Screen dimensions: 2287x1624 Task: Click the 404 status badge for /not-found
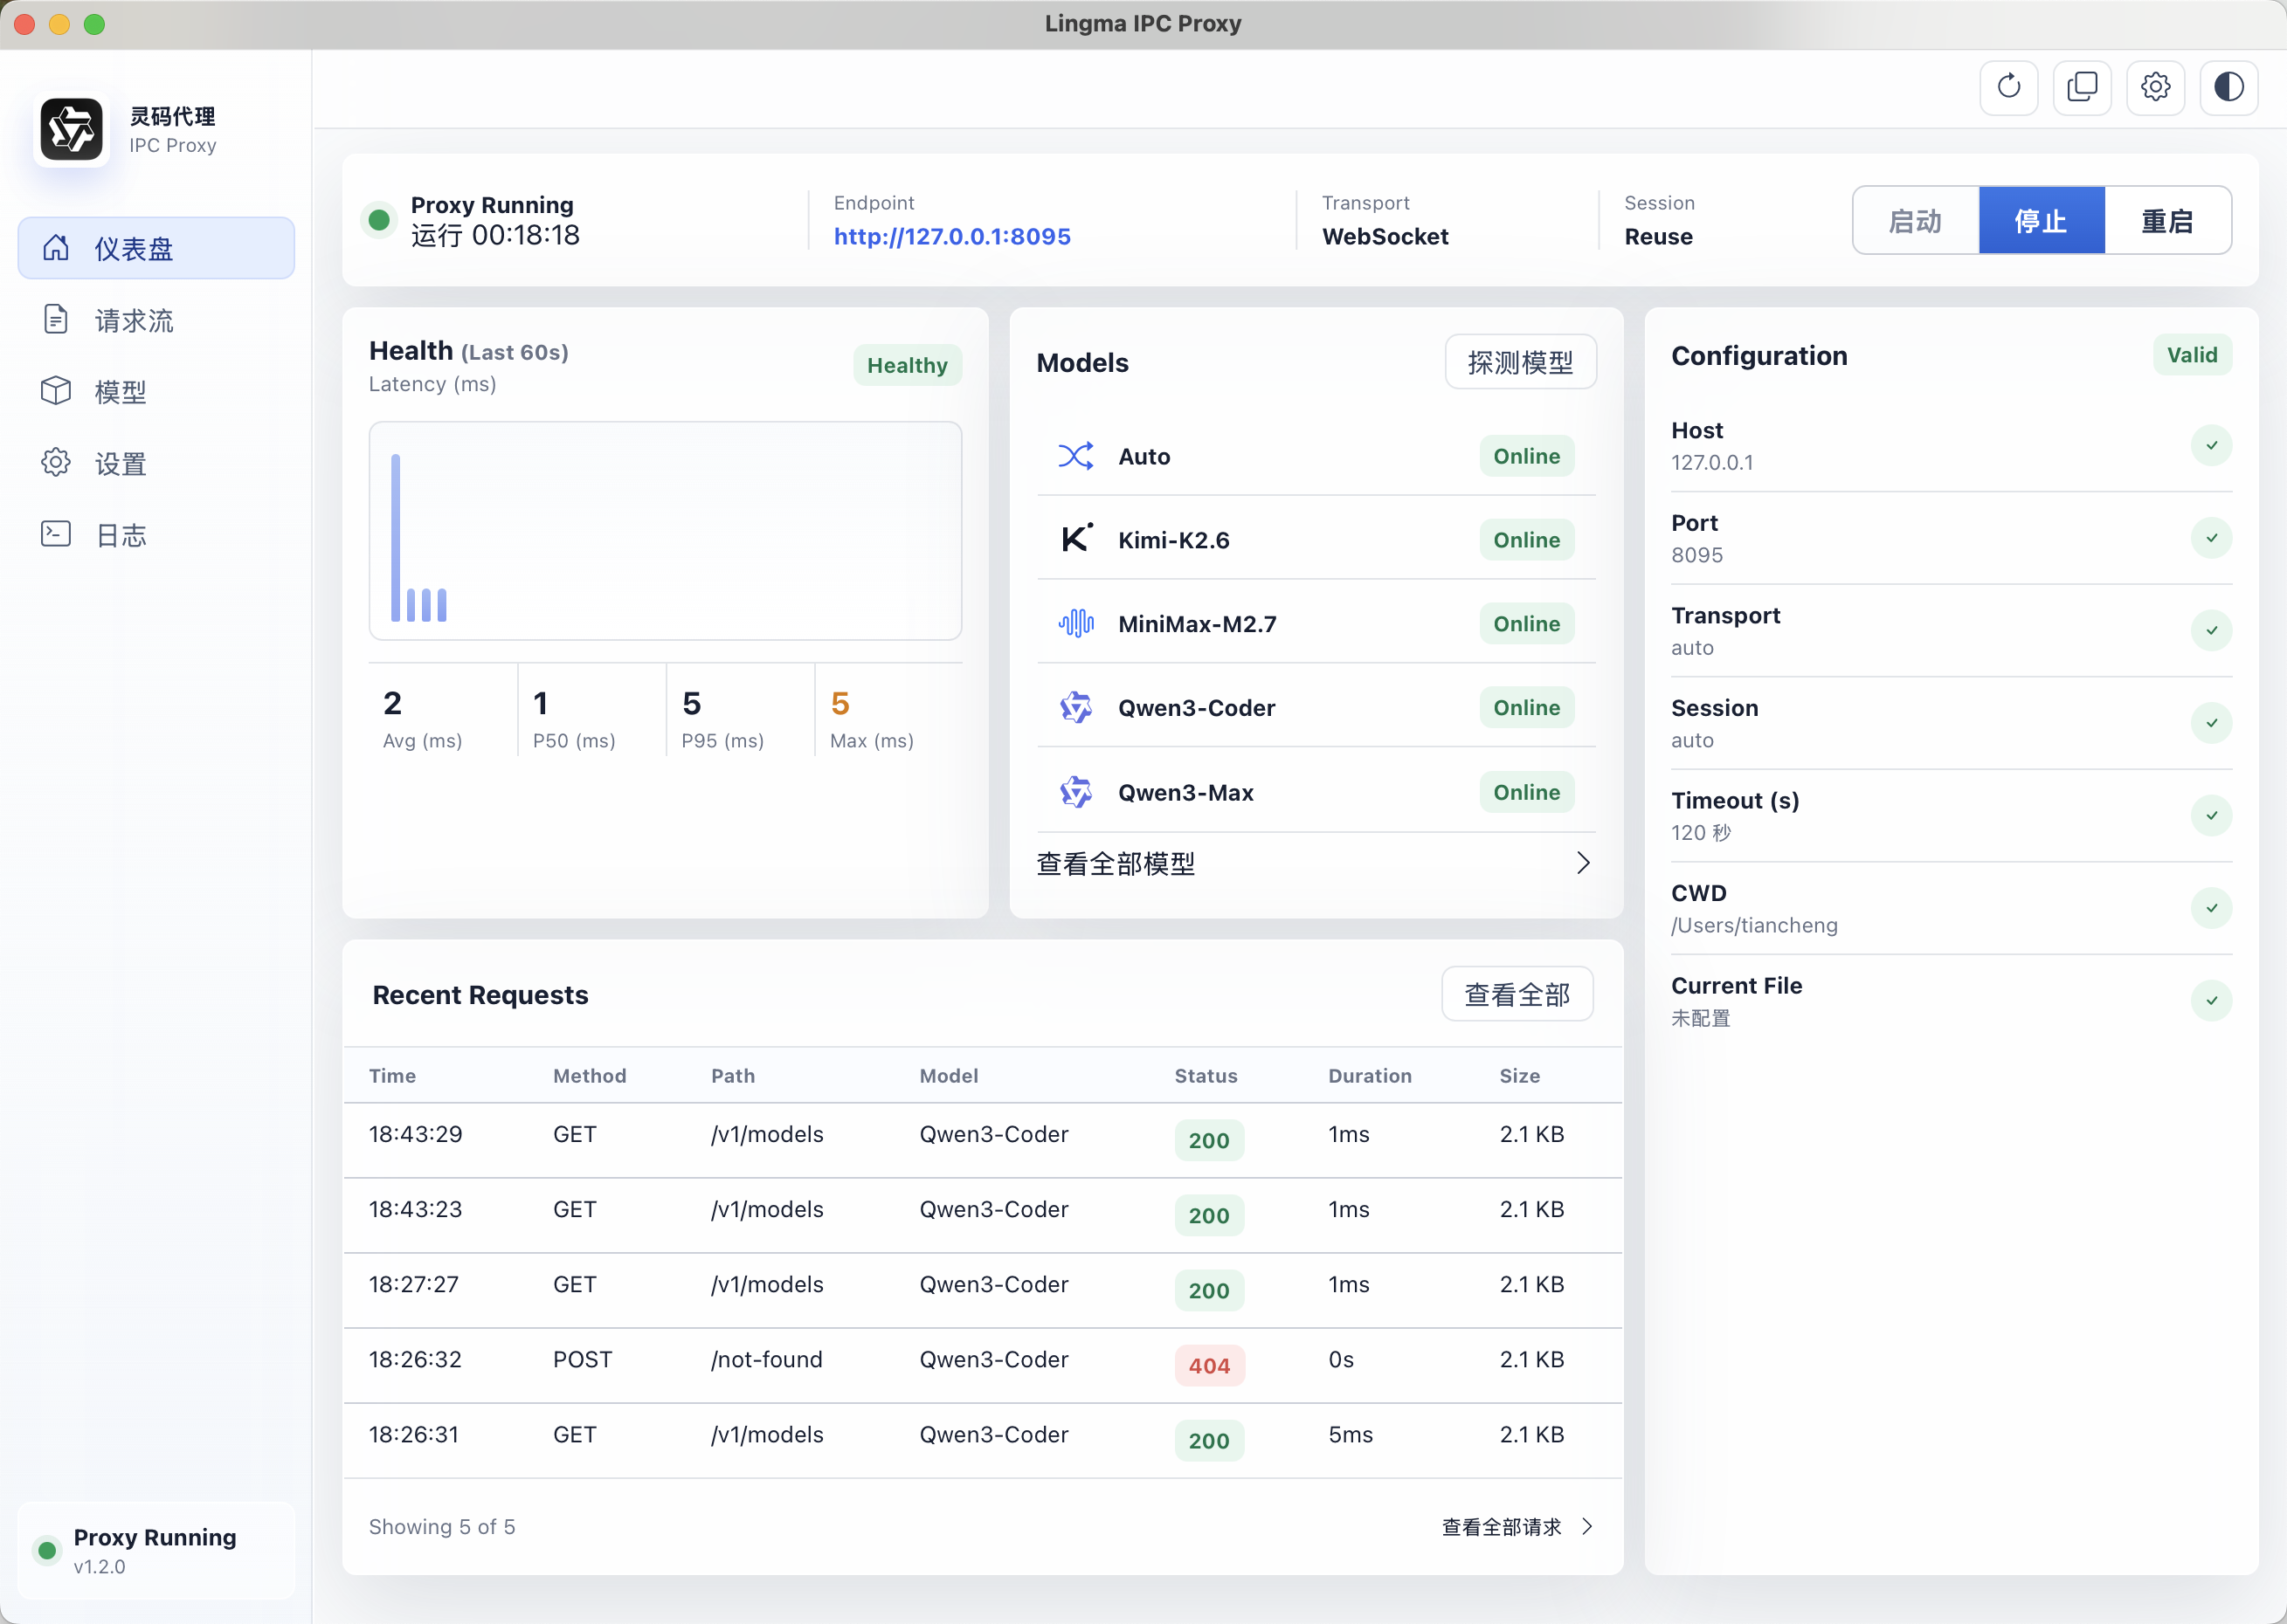(1208, 1365)
